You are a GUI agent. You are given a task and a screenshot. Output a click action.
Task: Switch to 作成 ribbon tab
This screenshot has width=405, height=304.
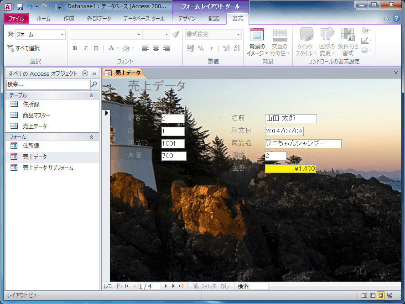[x=69, y=18]
